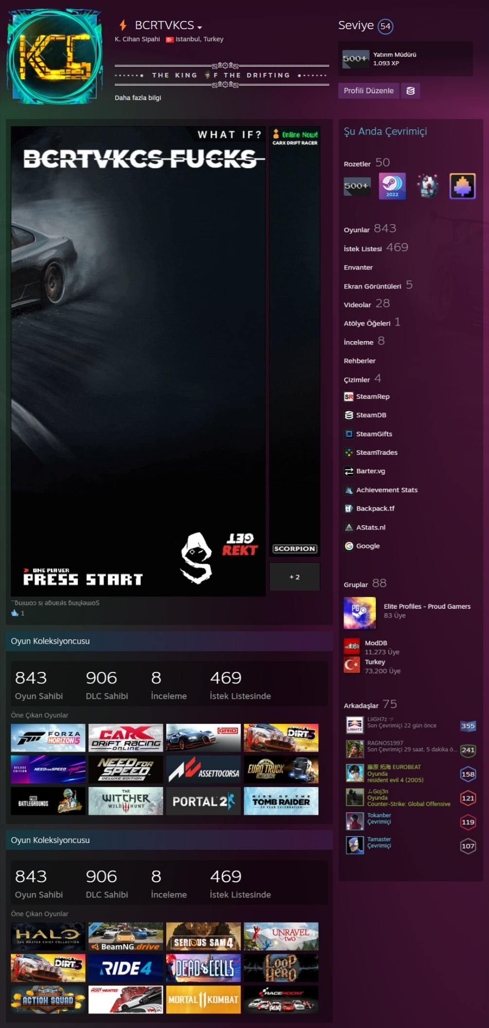Open the SteamRep link icon
Screen dimensions: 489x1028
pos(349,396)
